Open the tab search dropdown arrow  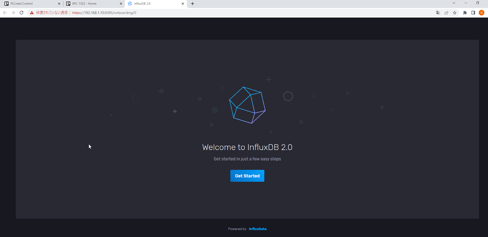click(454, 3)
